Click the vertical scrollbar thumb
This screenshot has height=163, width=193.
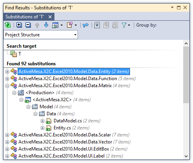[x=186, y=75]
